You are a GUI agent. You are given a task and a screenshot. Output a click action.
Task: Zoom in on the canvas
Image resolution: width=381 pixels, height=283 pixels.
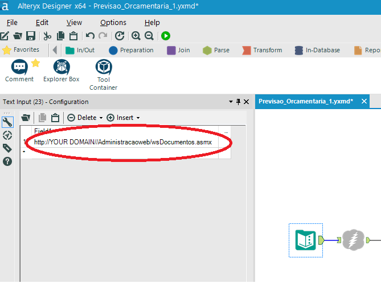(x=136, y=36)
